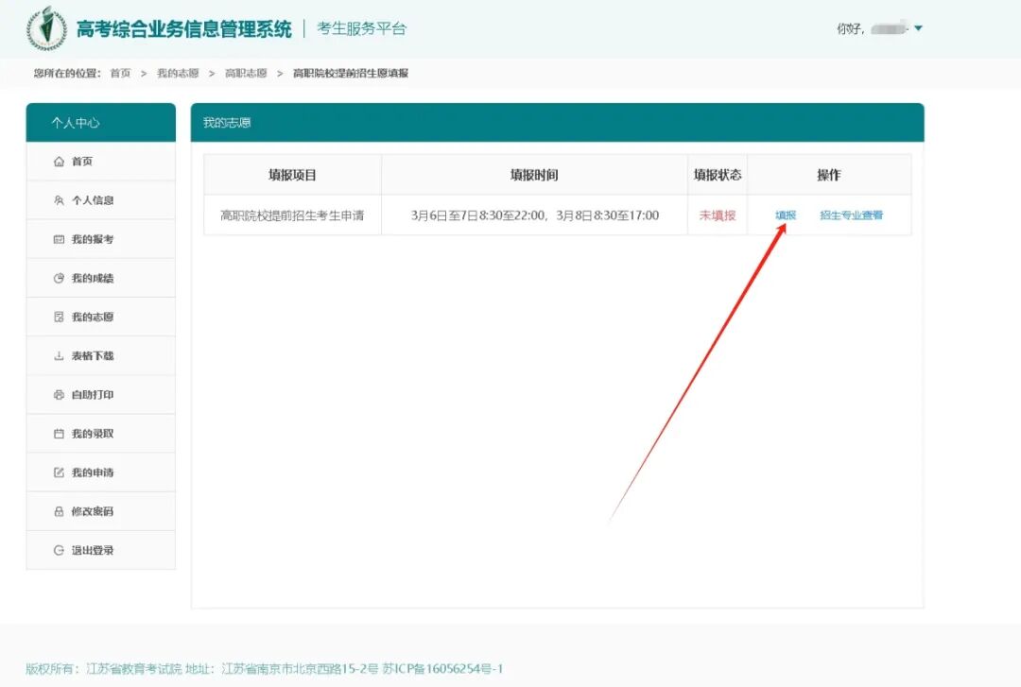Click the icon beside 我的报考

pos(59,240)
